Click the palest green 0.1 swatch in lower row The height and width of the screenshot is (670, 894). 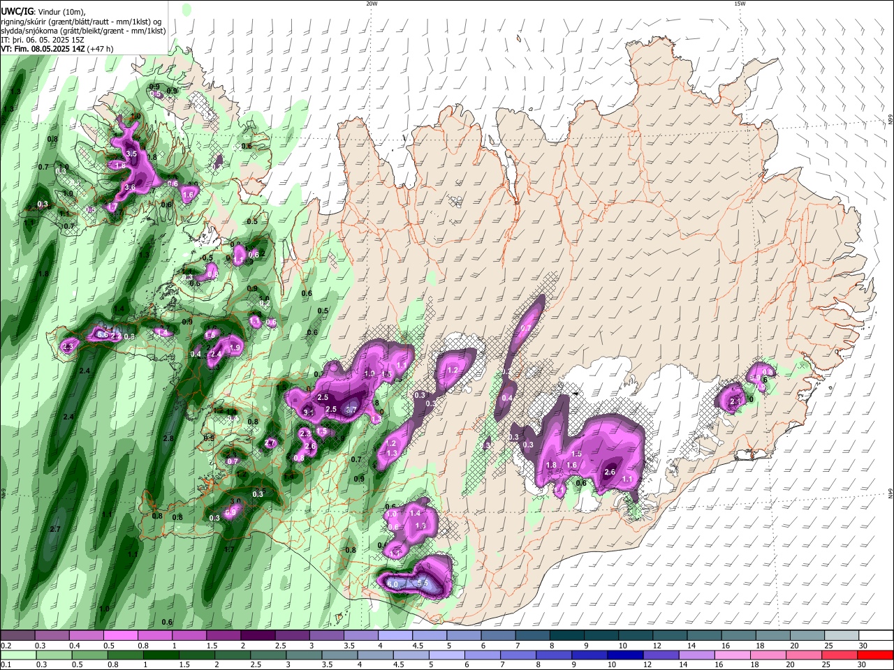click(x=18, y=655)
